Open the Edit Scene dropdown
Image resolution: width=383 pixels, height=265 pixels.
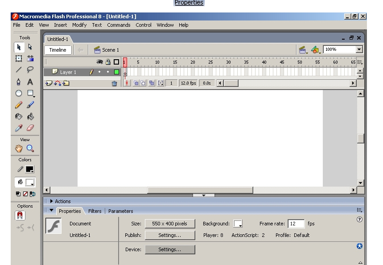(x=303, y=50)
